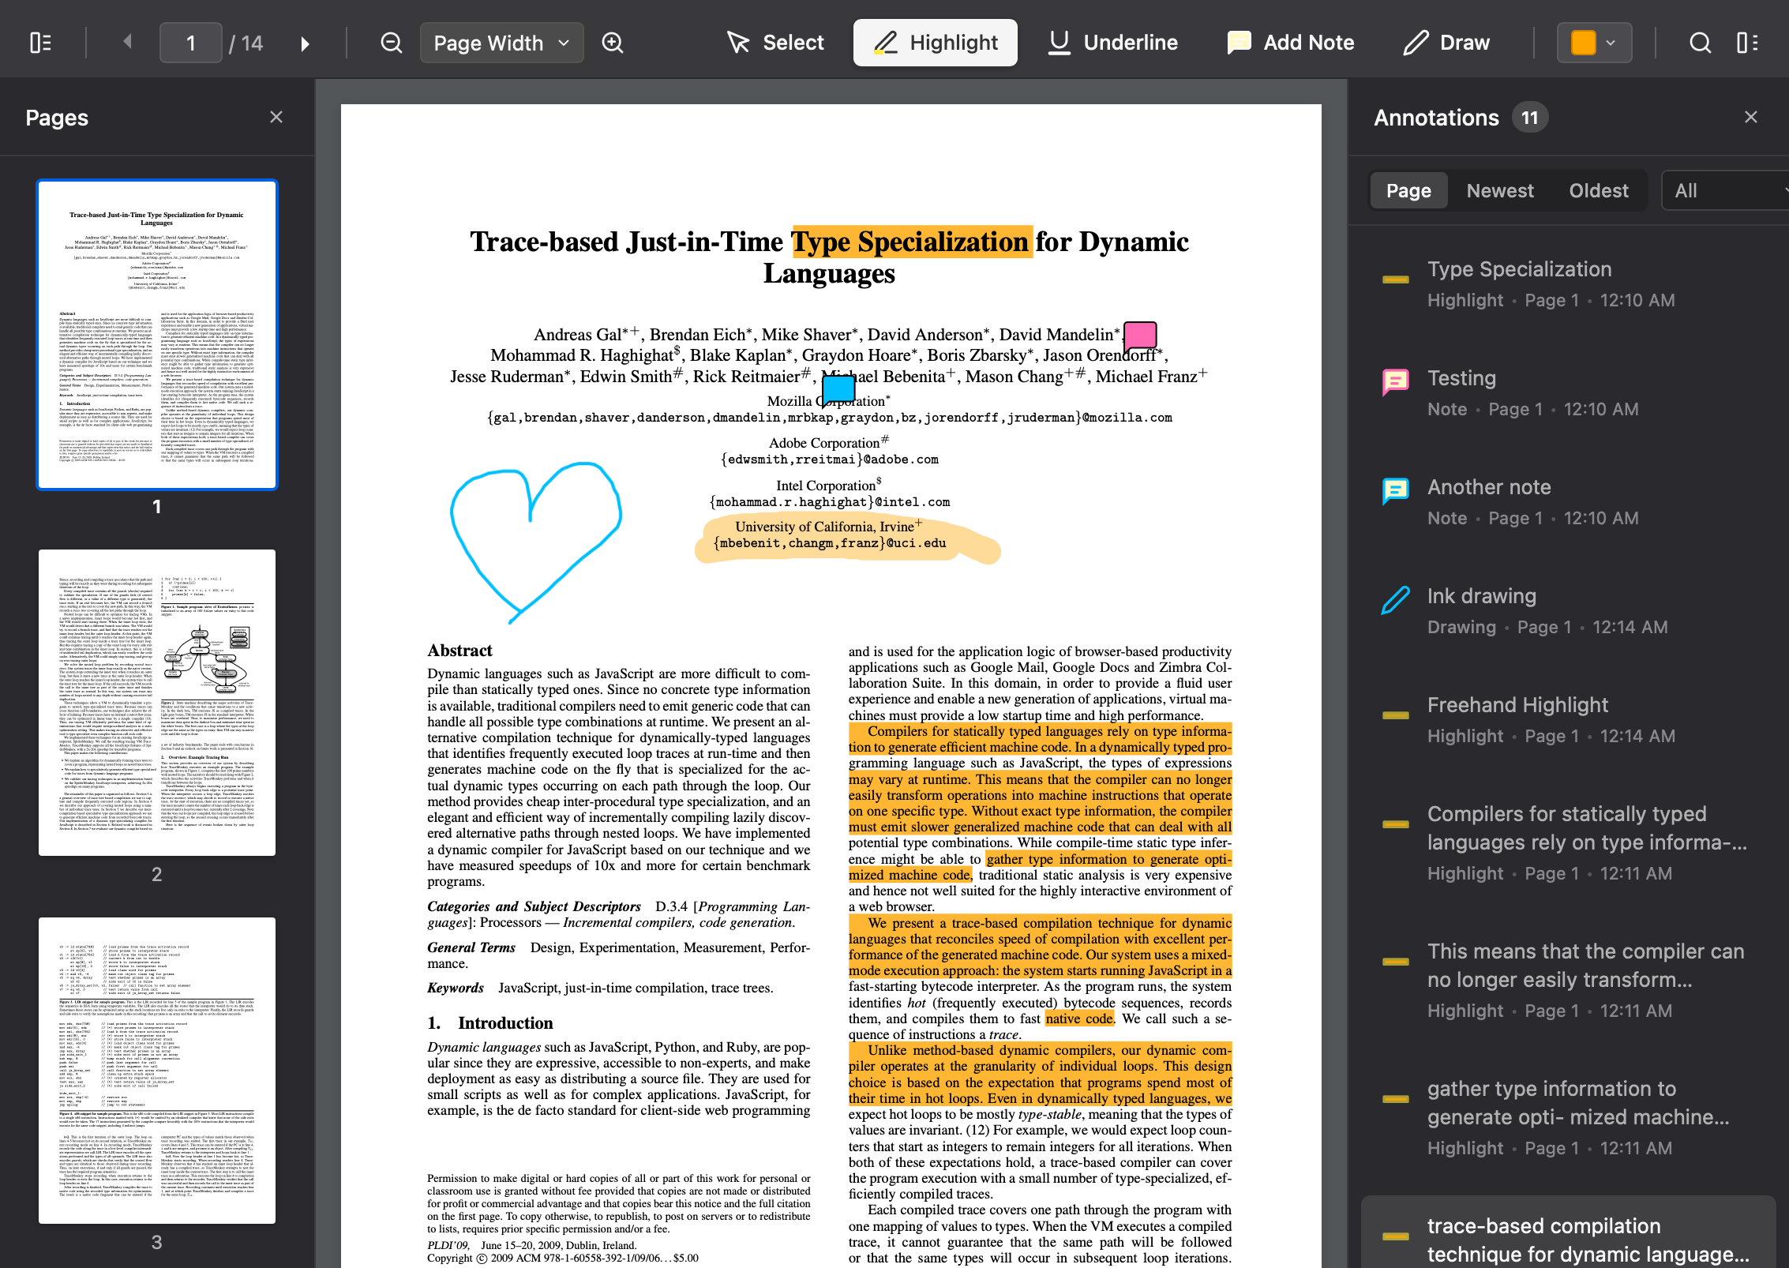The width and height of the screenshot is (1789, 1268).
Task: Click the Add Note button
Action: (1291, 43)
